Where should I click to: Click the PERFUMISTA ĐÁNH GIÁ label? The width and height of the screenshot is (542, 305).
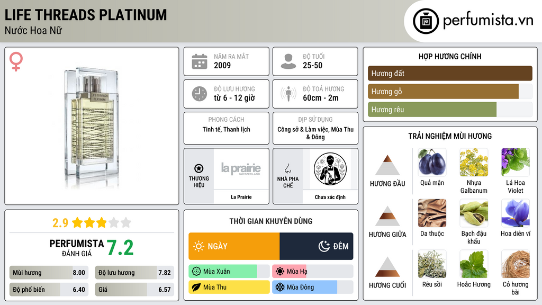pyautogui.click(x=77, y=248)
